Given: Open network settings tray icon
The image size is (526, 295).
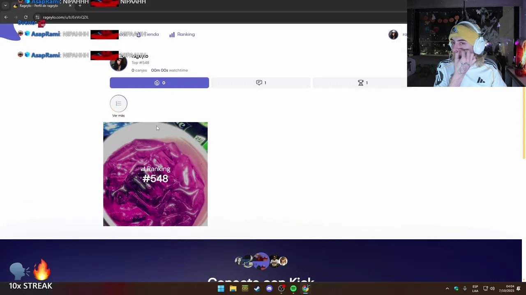Looking at the screenshot, I should click(x=485, y=288).
